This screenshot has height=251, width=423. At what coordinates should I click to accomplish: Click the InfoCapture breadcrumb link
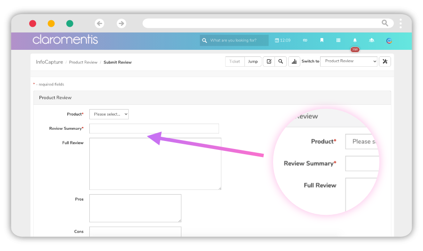(x=49, y=62)
